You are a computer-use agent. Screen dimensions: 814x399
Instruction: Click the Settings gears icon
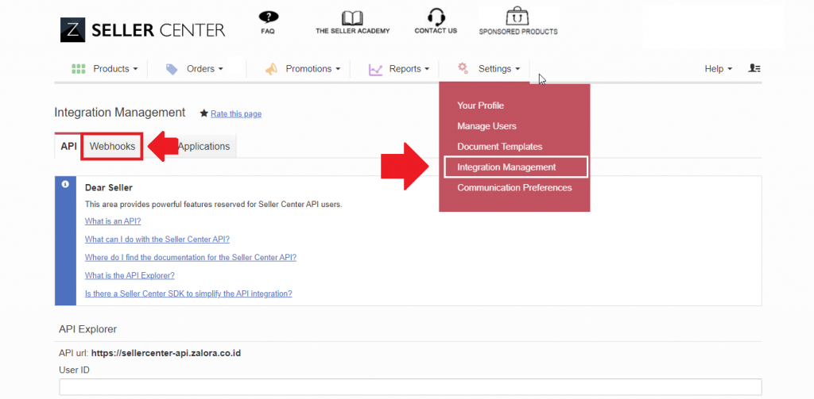[463, 68]
